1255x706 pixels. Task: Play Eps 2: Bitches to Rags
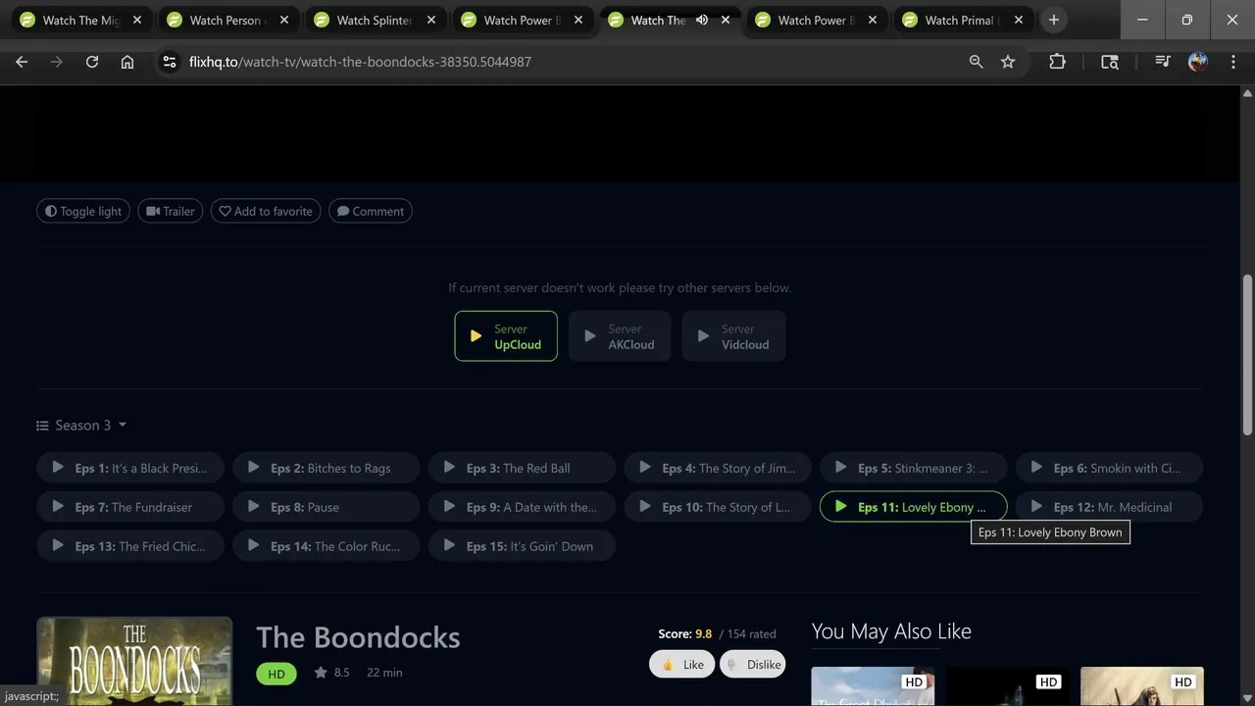pyautogui.click(x=326, y=468)
